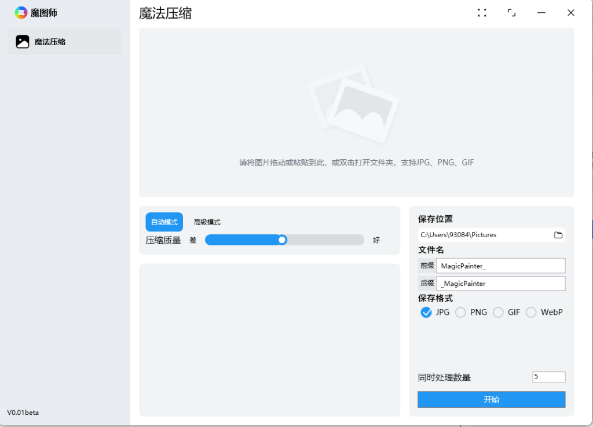Switch to 自动模式 tab
The height and width of the screenshot is (427, 593).
coord(164,222)
